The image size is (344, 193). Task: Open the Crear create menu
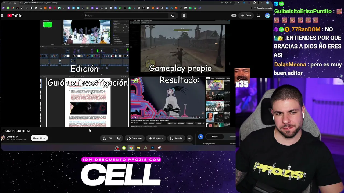point(246,16)
